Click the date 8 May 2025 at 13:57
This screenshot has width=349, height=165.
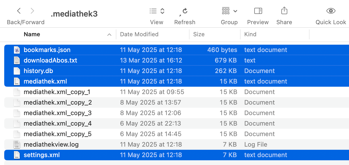point(151,102)
